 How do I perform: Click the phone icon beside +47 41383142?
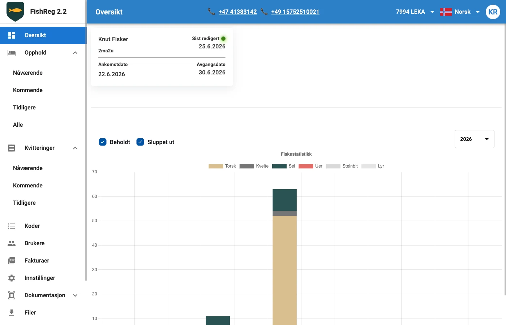coord(211,12)
